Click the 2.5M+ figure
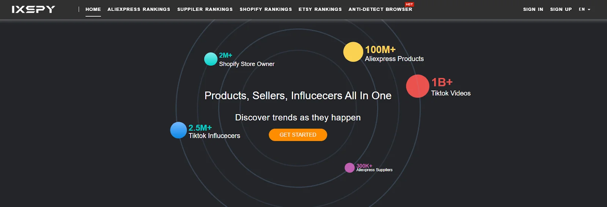The image size is (607, 207). (200, 128)
